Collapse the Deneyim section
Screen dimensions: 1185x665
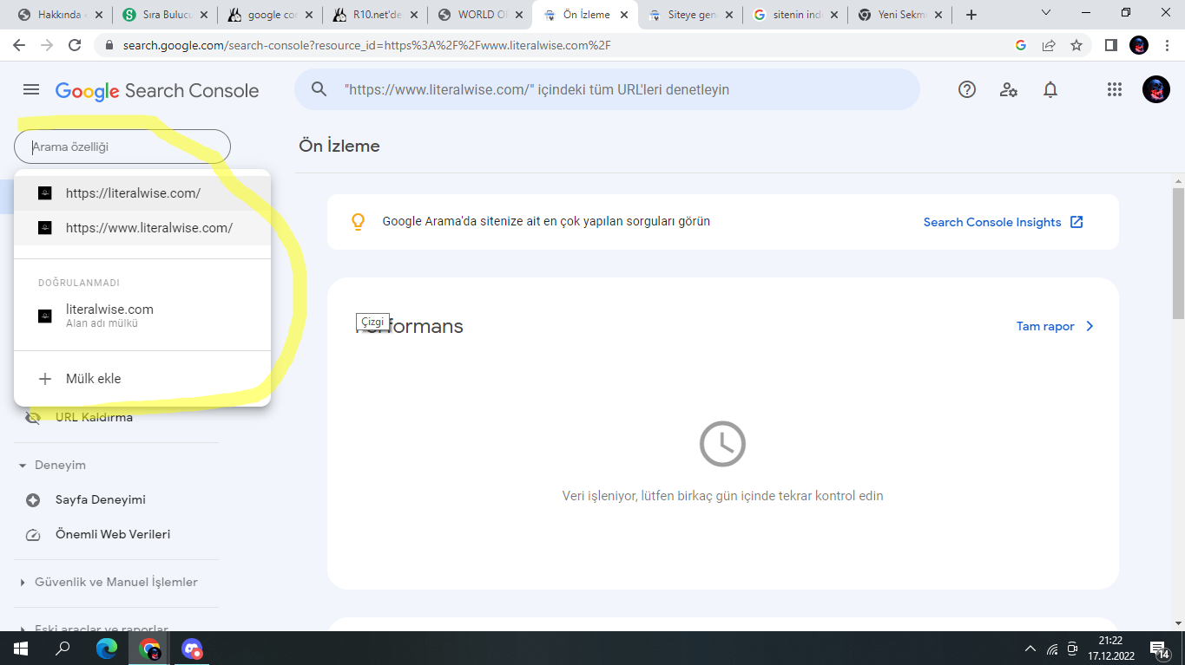click(23, 466)
